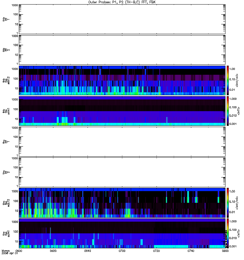244x260 pixels.
Task: Click the empty thb fff 2 plot panel
Action: [x=122, y=50]
